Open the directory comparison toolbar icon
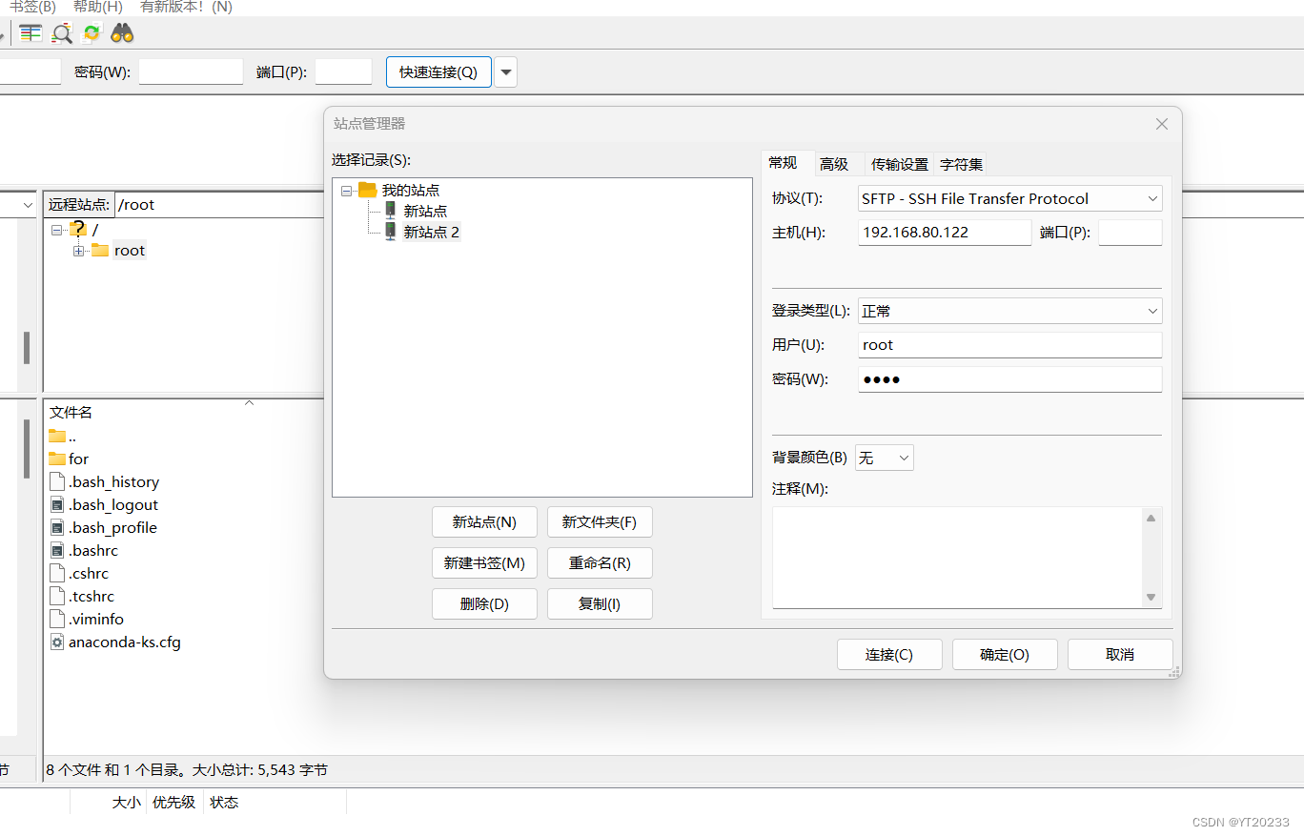 [31, 33]
